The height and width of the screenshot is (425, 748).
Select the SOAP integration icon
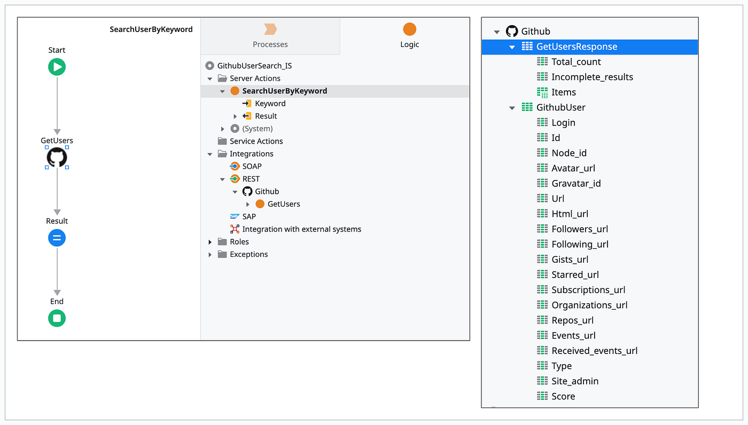click(235, 166)
